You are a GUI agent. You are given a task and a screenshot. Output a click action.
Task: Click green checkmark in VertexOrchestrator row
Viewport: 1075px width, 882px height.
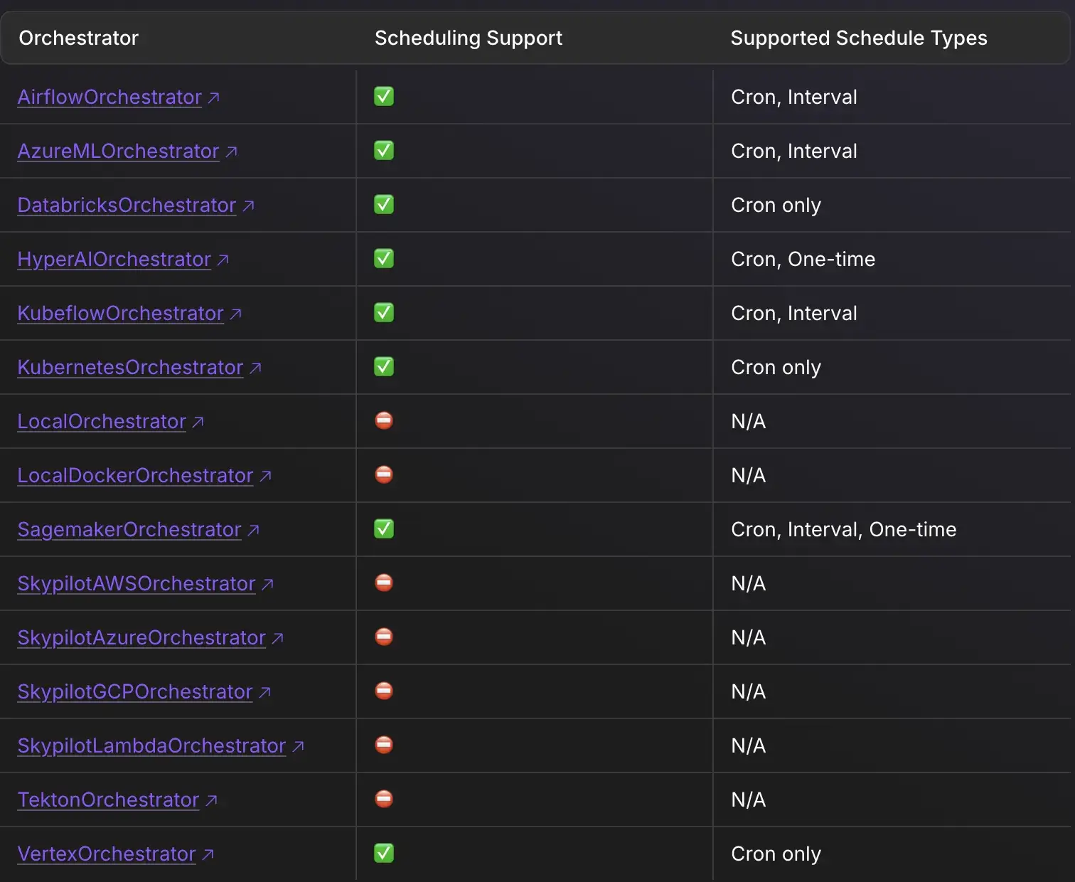tap(384, 854)
